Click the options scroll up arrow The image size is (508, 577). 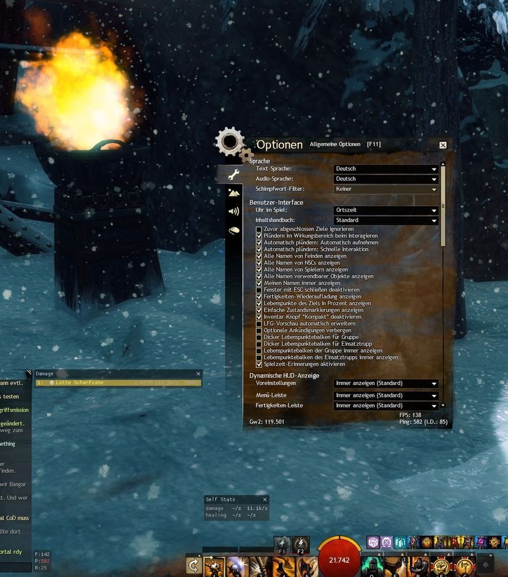[443, 164]
